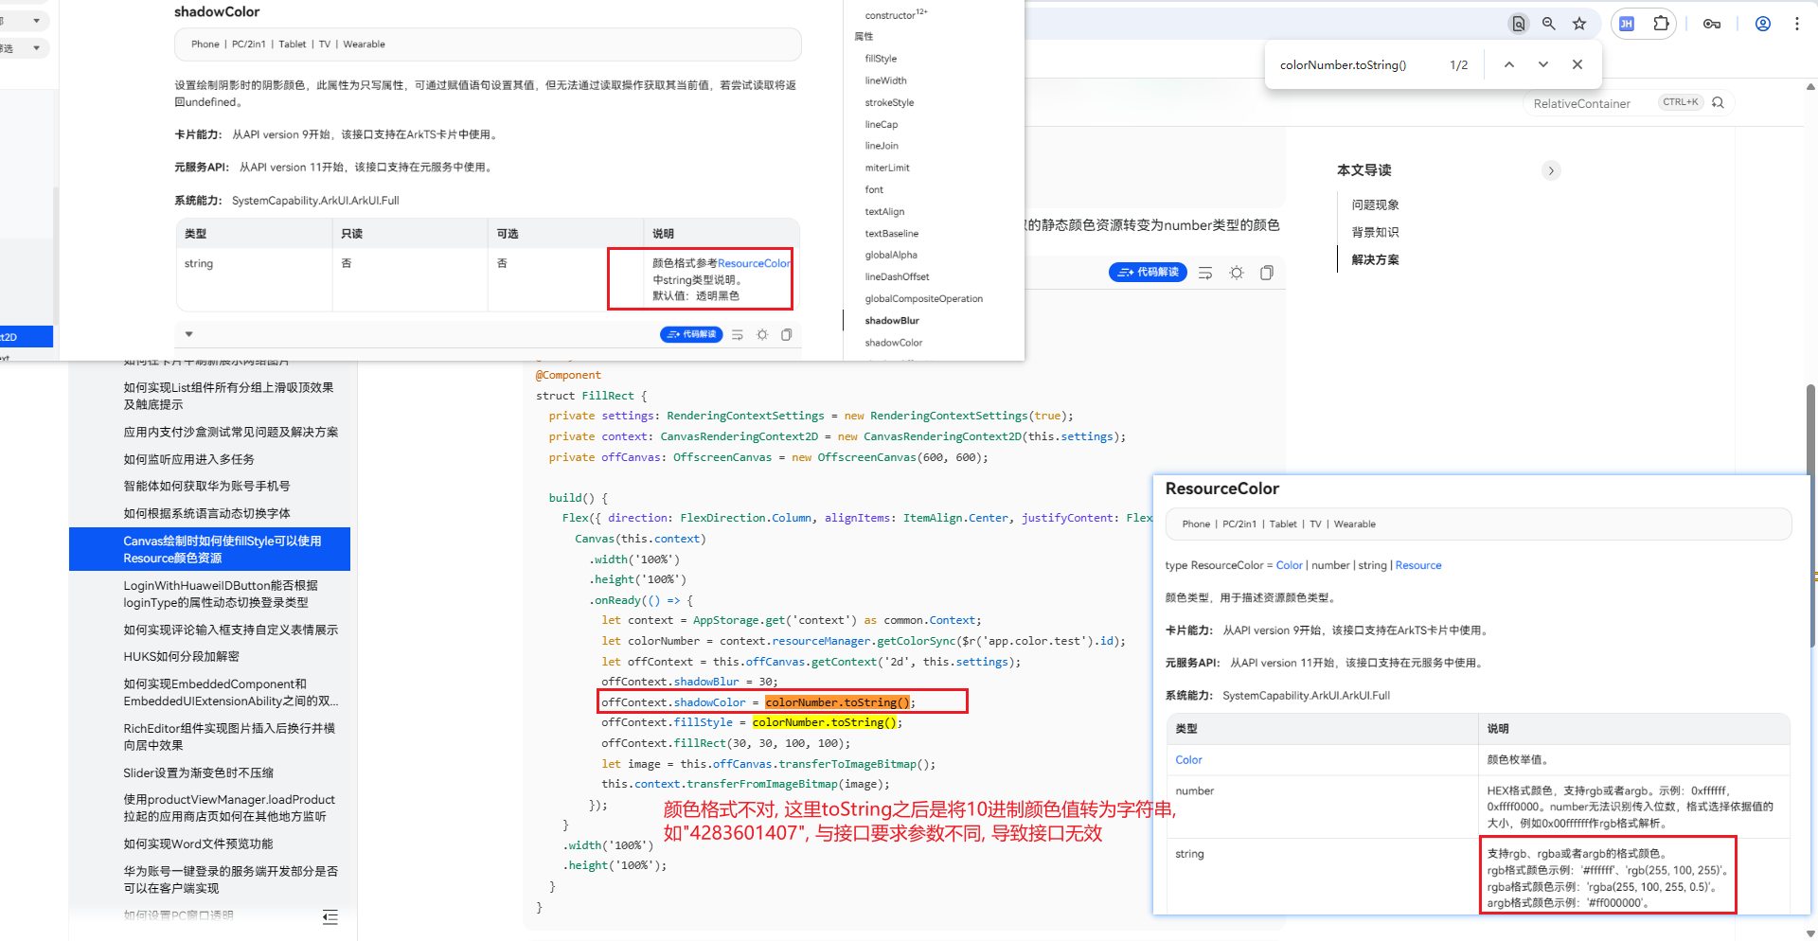Open Resource link in ResourceColor type line
The width and height of the screenshot is (1818, 941).
1417,565
